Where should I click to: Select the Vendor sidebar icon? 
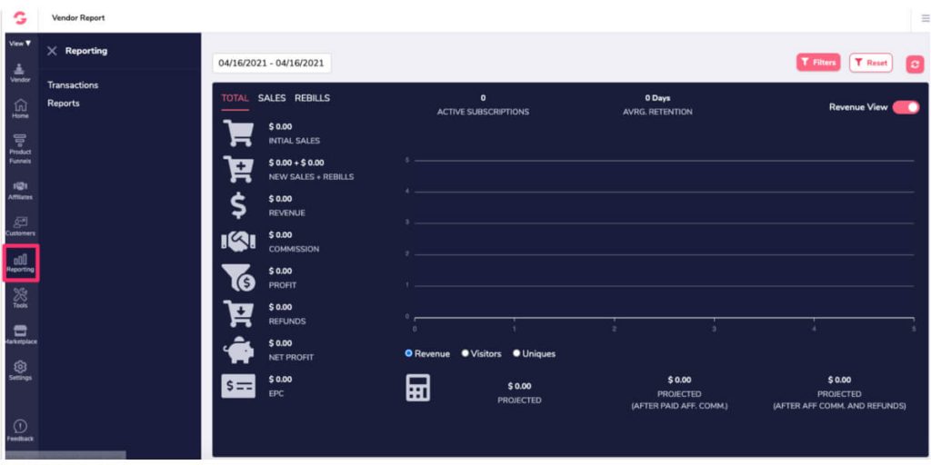[x=20, y=73]
